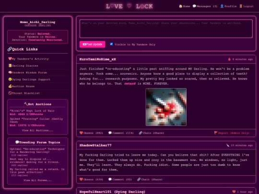Click the 'YANDERE DARLING' subtitle in sidebar
The width and height of the screenshot is (259, 194).
pyautogui.click(x=37, y=25)
